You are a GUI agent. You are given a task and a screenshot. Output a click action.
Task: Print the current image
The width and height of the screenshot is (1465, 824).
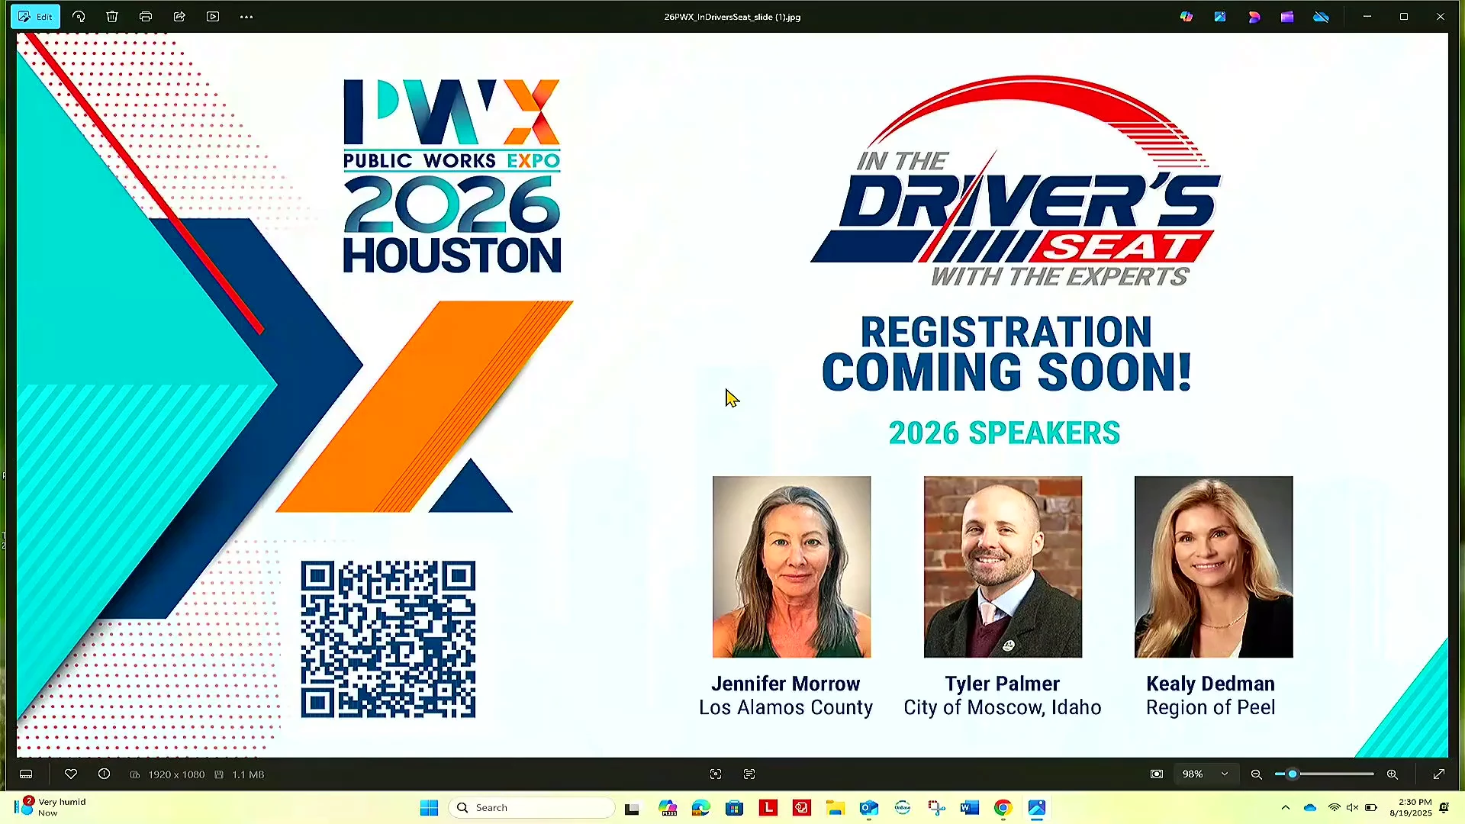click(146, 17)
